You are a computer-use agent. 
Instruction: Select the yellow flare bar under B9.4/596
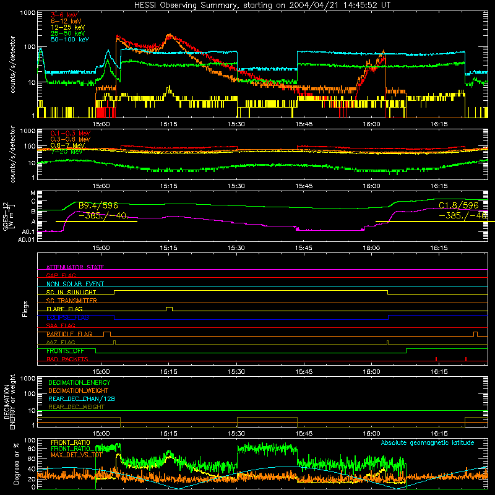(x=97, y=222)
